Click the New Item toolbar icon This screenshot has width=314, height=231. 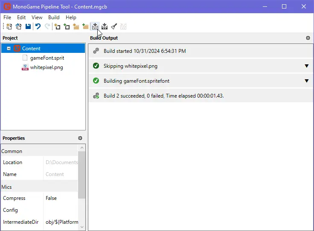pyautogui.click(x=57, y=26)
